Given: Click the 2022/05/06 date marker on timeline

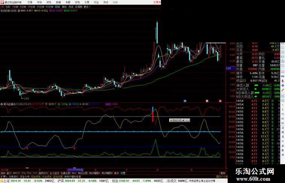Looking at the screenshot, I should pos(76,170).
